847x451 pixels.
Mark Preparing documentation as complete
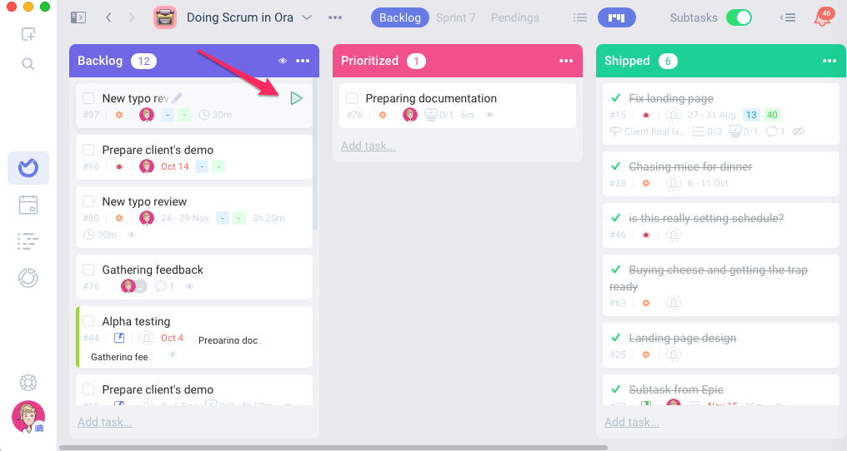click(352, 98)
